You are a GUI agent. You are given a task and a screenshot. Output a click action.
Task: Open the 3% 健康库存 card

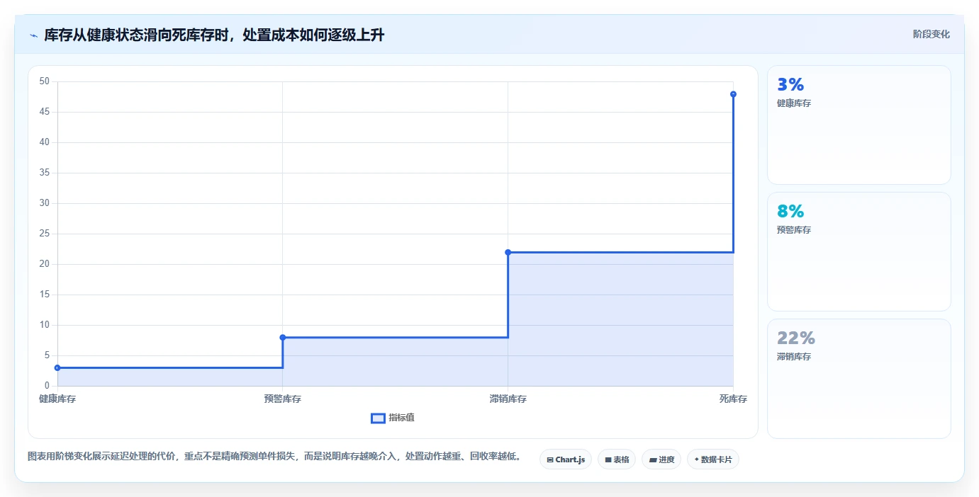click(858, 125)
